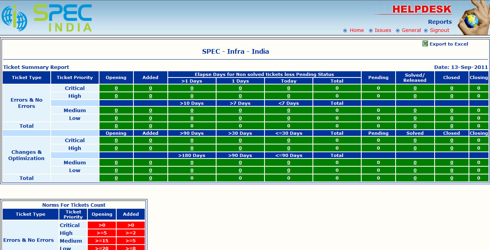Open Medium Errors >10 Days count
Image resolution: width=490 pixels, height=250 pixels.
[192, 111]
